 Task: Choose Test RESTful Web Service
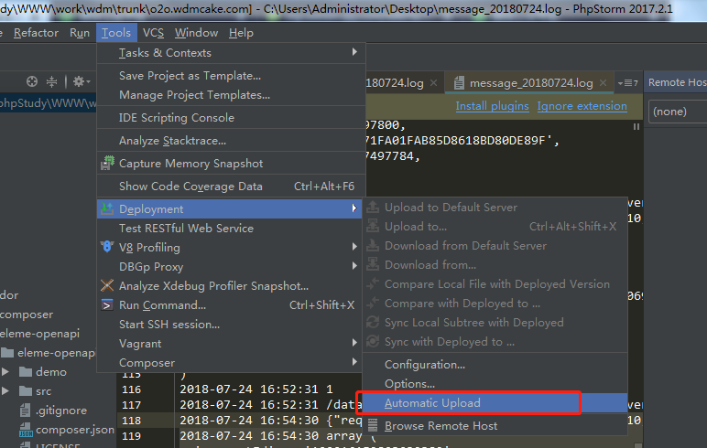coord(231,229)
